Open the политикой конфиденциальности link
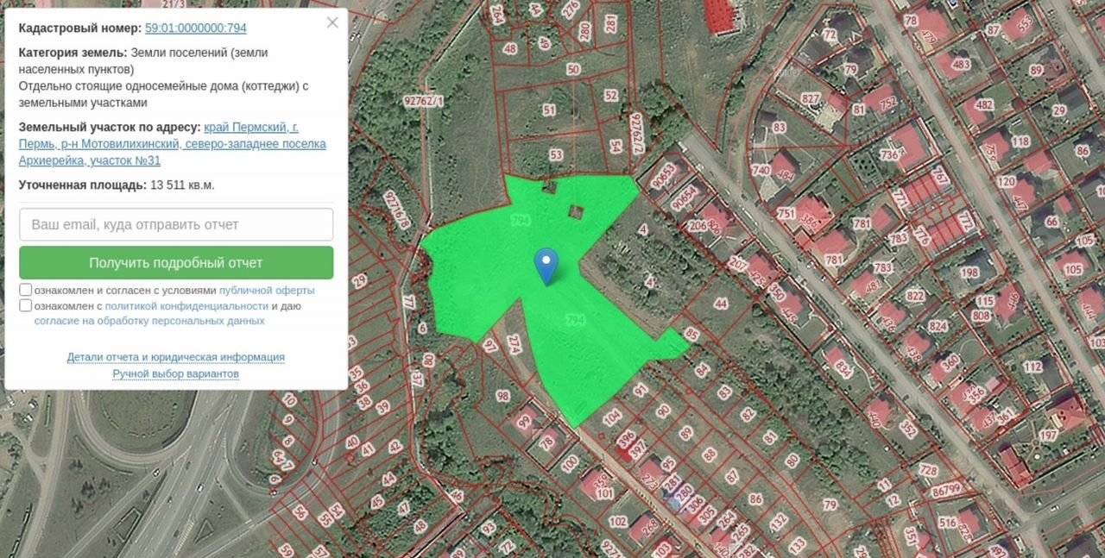Screen dimensions: 1105x558 186,306
